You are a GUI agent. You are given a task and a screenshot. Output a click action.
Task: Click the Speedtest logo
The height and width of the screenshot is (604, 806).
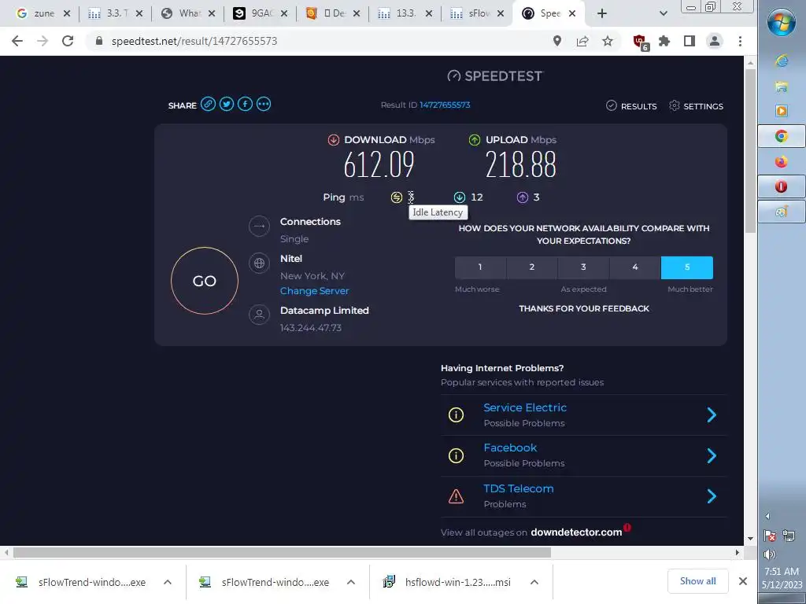coord(496,76)
